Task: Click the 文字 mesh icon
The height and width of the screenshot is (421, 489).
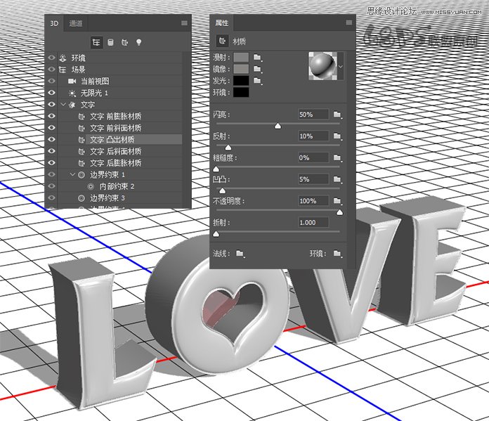Action: 72,105
